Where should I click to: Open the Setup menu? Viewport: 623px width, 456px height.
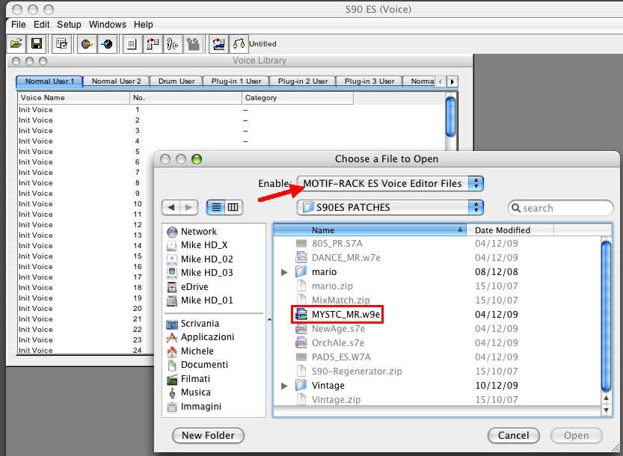[x=69, y=25]
